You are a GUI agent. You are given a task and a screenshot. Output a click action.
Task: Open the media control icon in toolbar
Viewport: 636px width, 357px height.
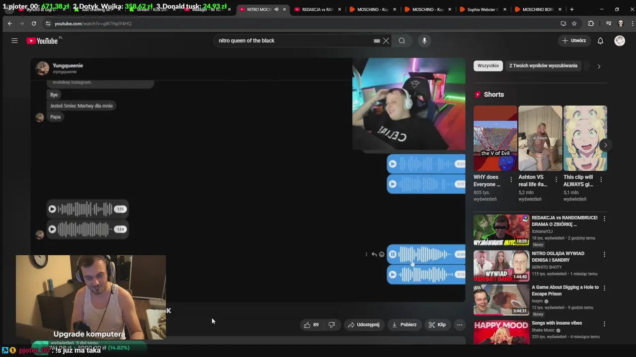(x=609, y=23)
